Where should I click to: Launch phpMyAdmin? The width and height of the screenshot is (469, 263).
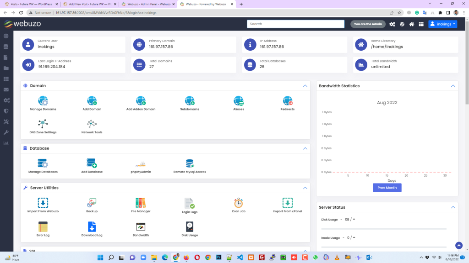[141, 166]
